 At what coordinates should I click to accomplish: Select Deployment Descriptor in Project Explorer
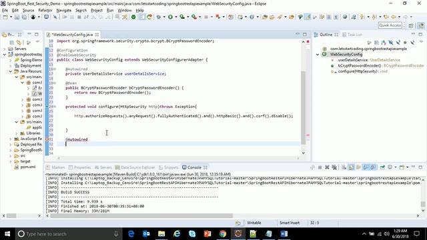tap(28, 65)
